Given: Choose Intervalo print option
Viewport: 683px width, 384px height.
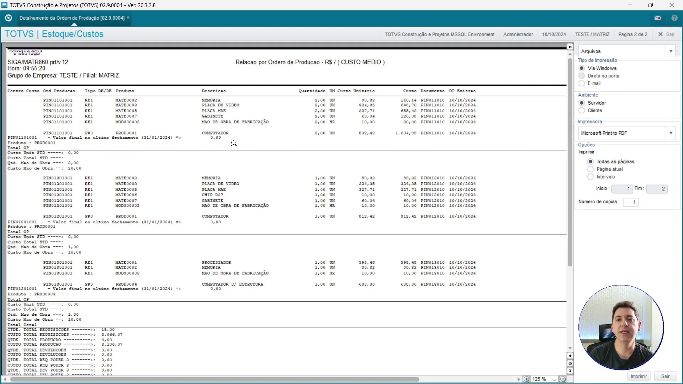Looking at the screenshot, I should [x=591, y=177].
